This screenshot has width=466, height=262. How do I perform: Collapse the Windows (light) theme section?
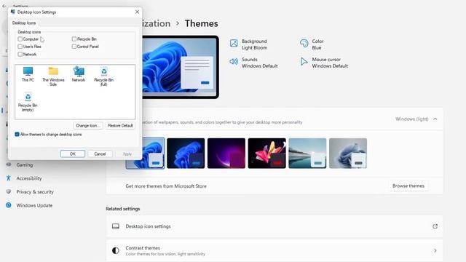pyautogui.click(x=435, y=119)
